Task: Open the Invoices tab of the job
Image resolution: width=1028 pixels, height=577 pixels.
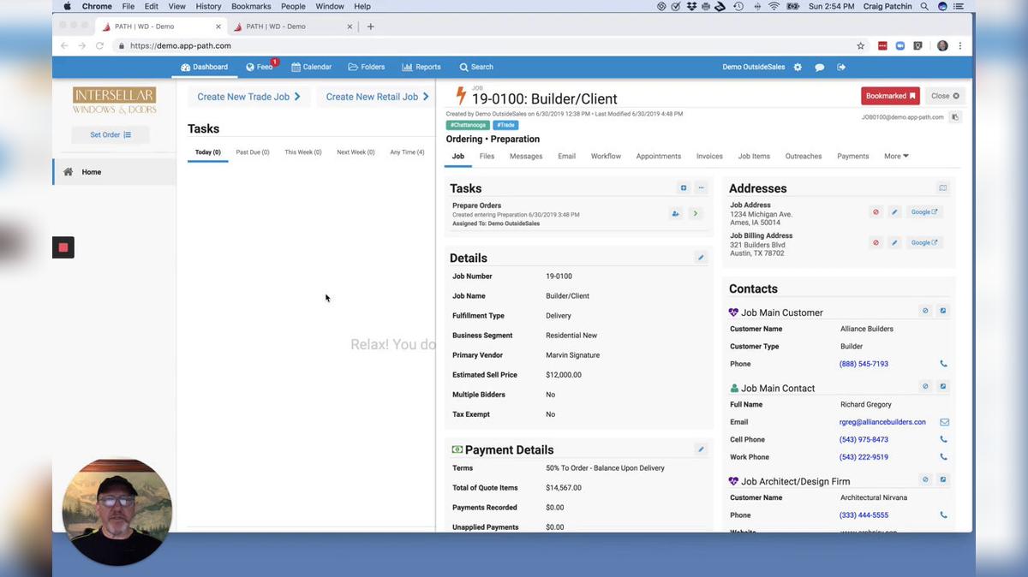Action: coord(709,157)
